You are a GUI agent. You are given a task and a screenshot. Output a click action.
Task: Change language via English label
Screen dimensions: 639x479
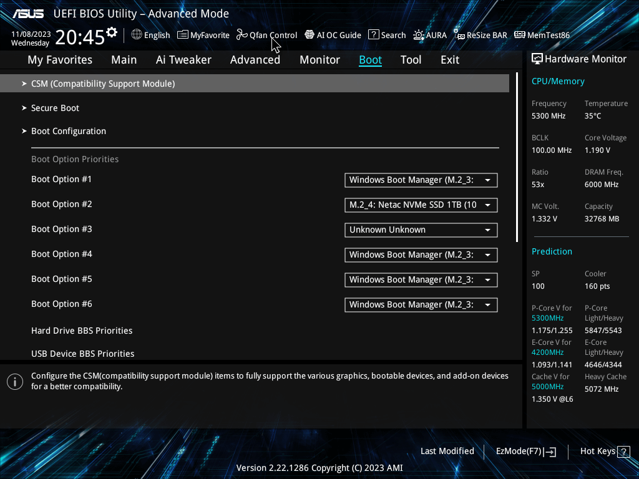point(157,35)
